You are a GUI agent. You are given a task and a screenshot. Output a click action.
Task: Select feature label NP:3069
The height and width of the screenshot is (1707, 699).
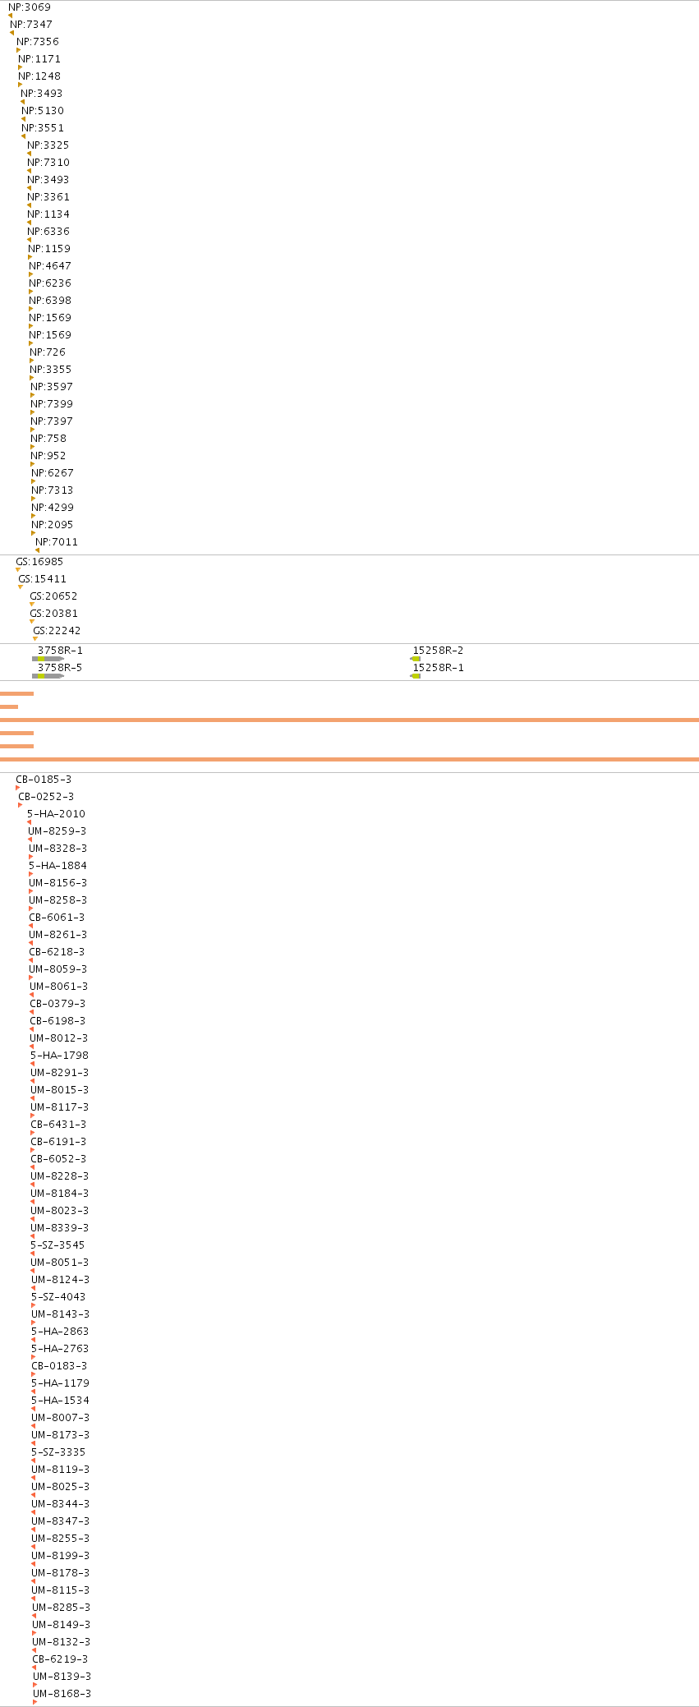point(30,7)
